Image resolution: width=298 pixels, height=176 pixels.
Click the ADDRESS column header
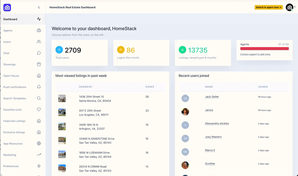85,87
